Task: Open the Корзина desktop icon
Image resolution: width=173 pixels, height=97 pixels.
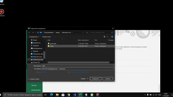Action: (x=2, y=2)
